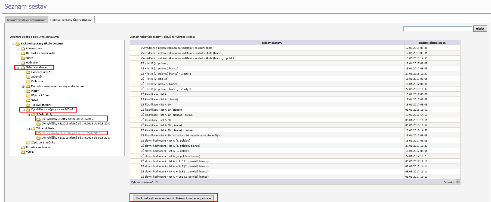Screen dimensions: 491x202
Task: Collapse the root Tiskové sestavy Školy OnLine node
Action: click(x=13, y=44)
